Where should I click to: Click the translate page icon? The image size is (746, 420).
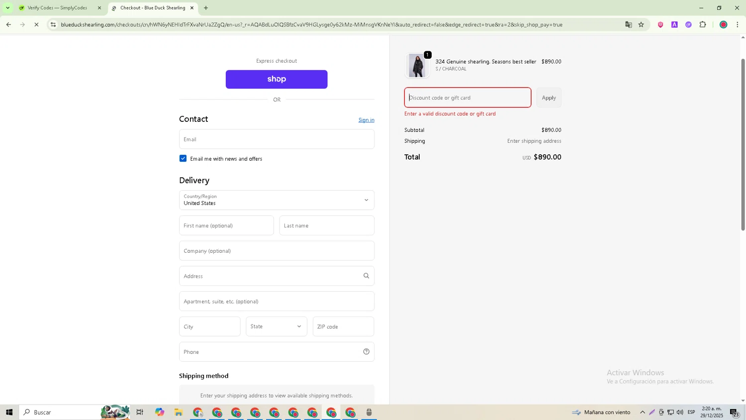629,24
